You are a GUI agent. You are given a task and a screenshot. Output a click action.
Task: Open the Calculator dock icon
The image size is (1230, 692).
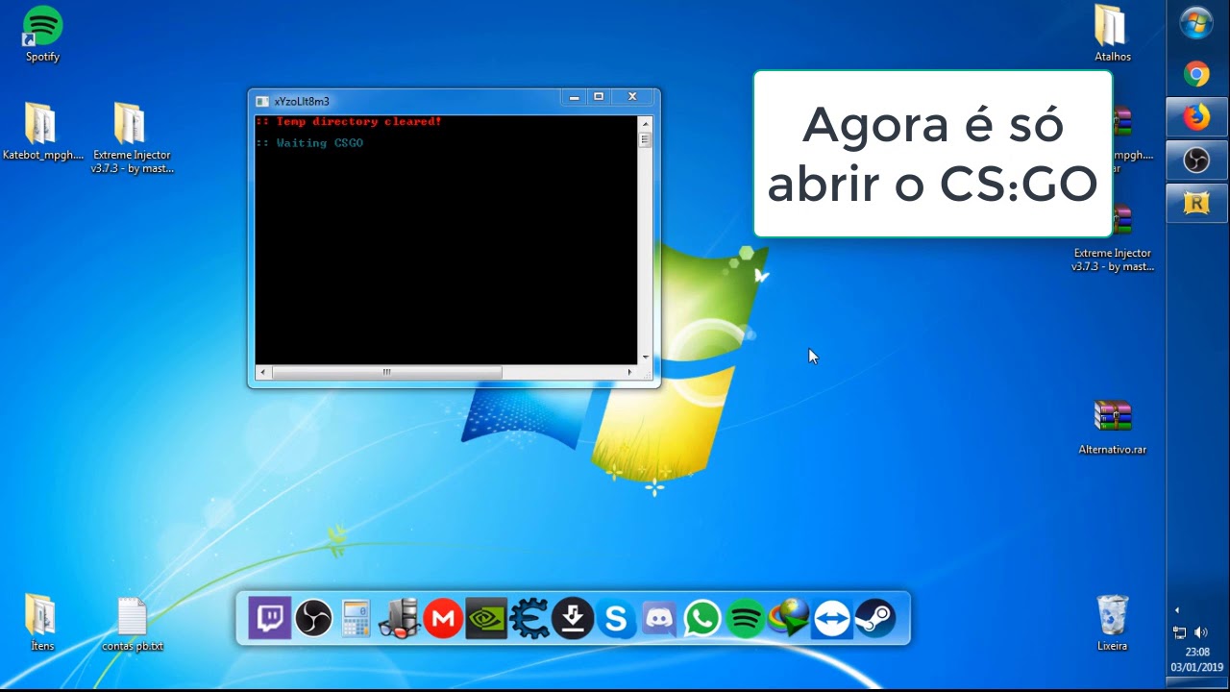[x=357, y=618]
